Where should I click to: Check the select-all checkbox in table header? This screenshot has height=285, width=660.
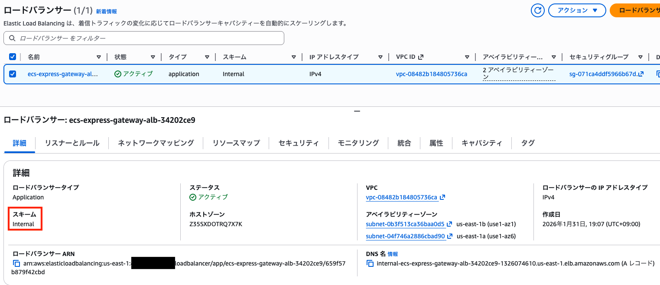pyautogui.click(x=12, y=56)
